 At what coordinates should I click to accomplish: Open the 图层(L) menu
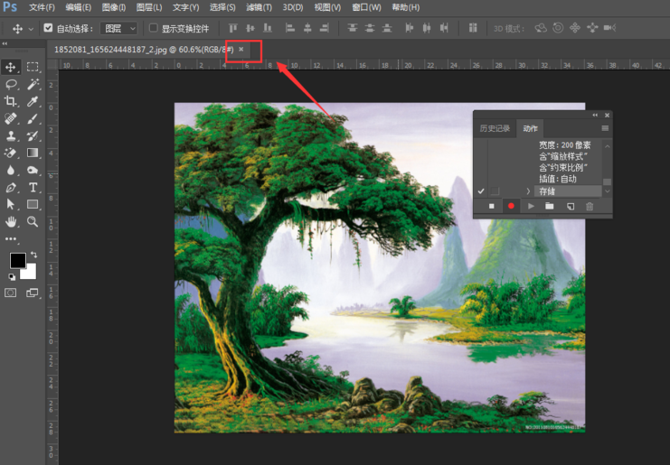pyautogui.click(x=149, y=7)
